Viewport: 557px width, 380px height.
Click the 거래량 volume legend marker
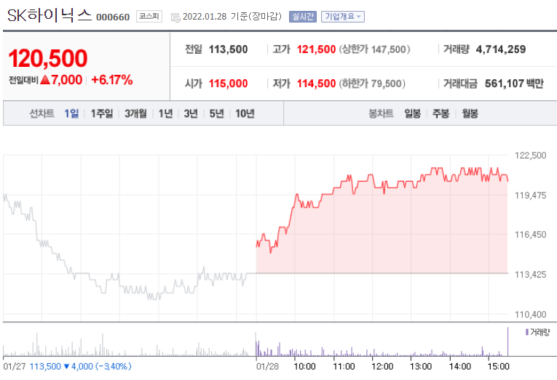[527, 332]
